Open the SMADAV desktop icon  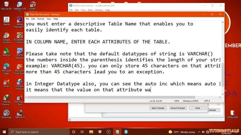(6, 52)
